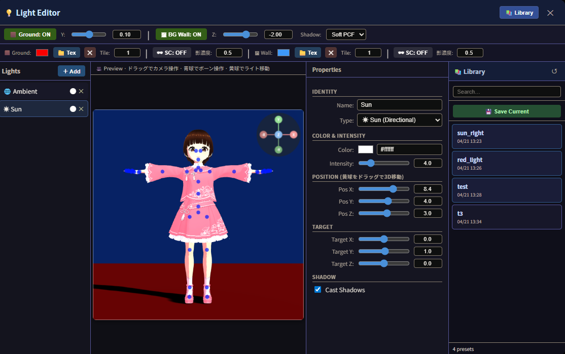Screen dimensions: 565x354
Task: Open the Library panel from the header
Action: [519, 13]
